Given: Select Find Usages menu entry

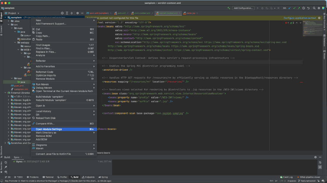Looking at the screenshot, I should 64,45.
